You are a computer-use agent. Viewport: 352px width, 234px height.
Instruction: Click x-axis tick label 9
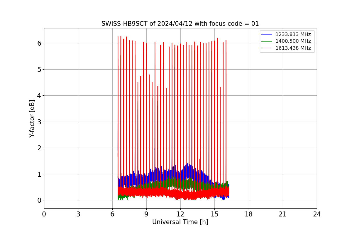[x=146, y=214]
